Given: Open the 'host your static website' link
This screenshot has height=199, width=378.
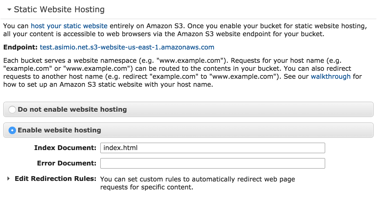Looking at the screenshot, I should (69, 26).
